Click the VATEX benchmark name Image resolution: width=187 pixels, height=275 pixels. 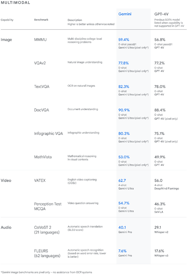[40, 181]
